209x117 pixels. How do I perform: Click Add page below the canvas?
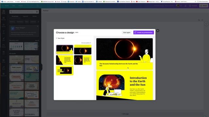point(125,114)
